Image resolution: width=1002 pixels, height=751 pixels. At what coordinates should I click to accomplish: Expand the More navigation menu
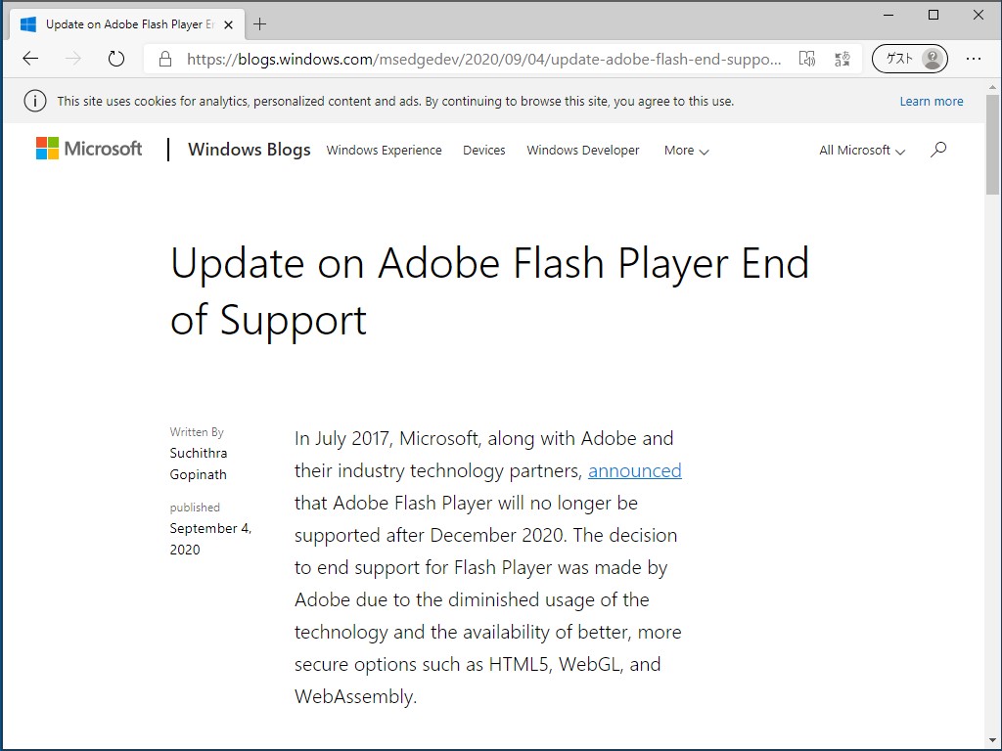pyautogui.click(x=685, y=151)
